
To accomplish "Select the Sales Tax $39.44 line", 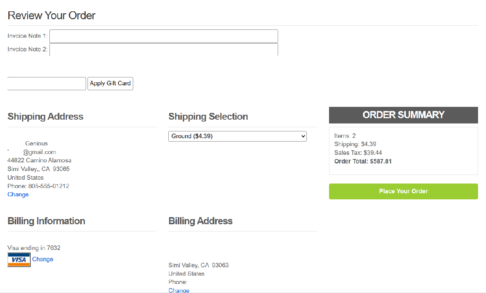I will click(358, 153).
